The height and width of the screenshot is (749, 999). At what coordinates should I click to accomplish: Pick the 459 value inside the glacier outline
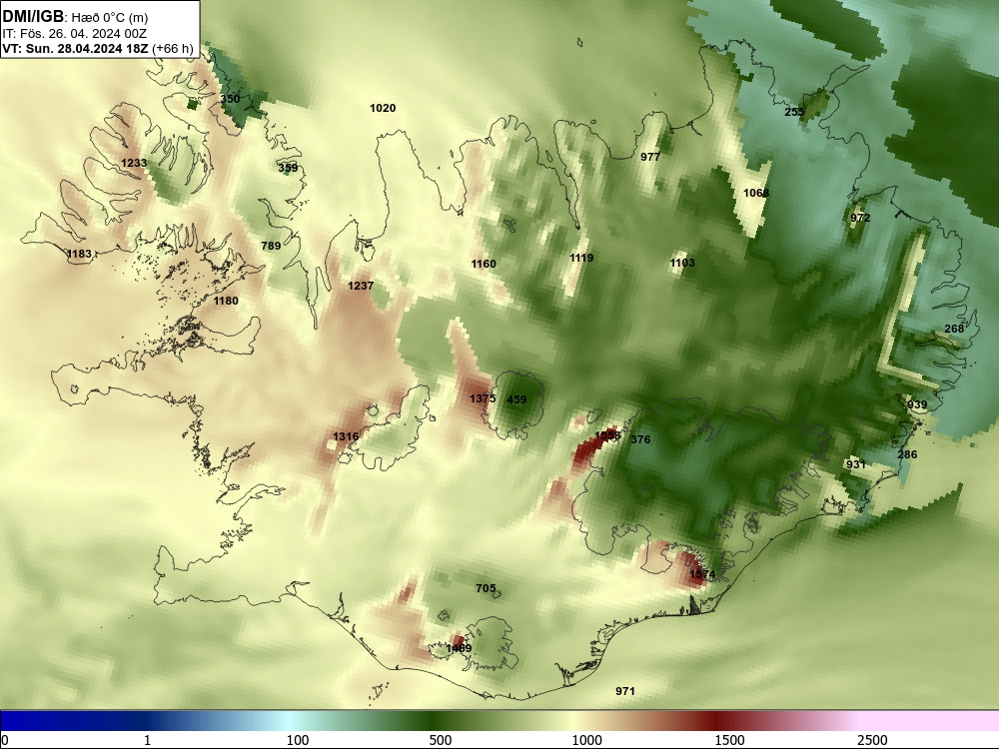click(x=516, y=399)
